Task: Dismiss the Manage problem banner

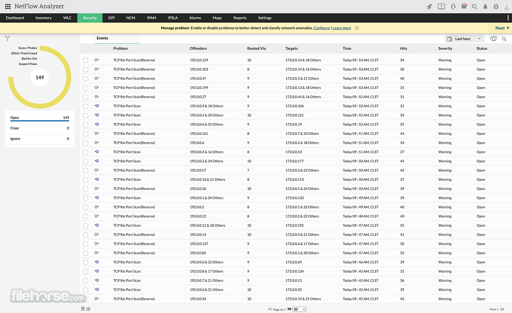Action: click(357, 28)
